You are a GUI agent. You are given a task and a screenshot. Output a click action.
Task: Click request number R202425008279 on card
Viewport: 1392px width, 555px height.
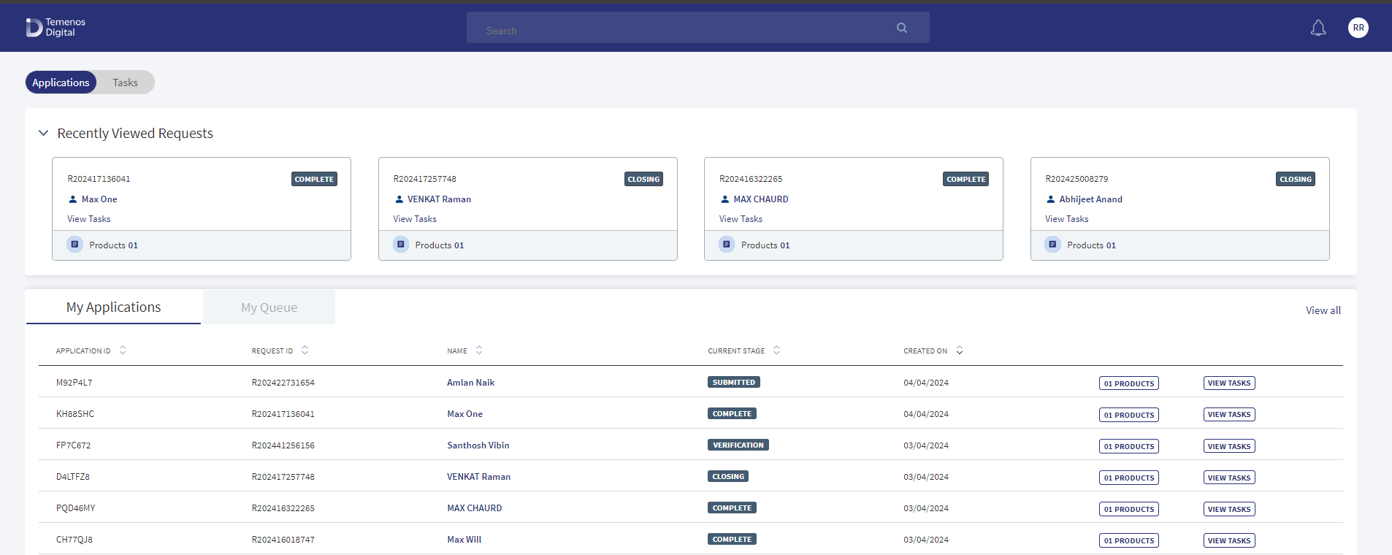pyautogui.click(x=1076, y=179)
